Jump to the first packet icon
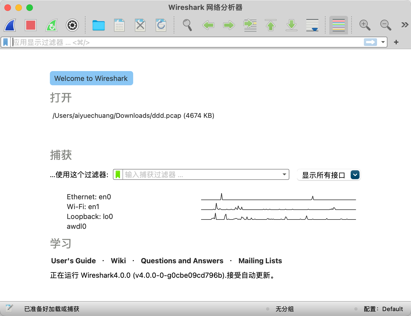This screenshot has height=316, width=411. click(271, 25)
